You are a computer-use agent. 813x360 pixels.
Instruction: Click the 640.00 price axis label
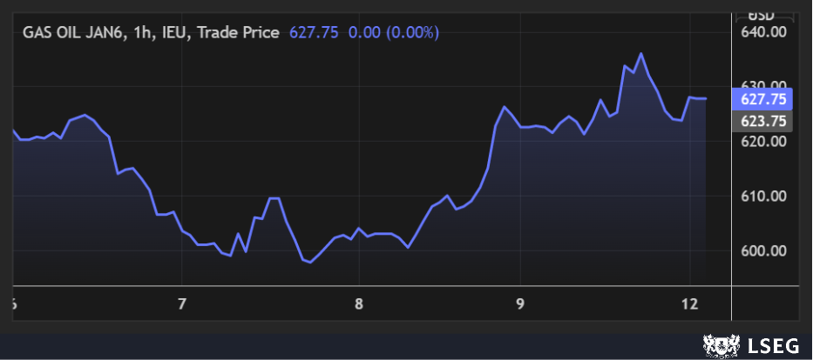click(x=763, y=32)
